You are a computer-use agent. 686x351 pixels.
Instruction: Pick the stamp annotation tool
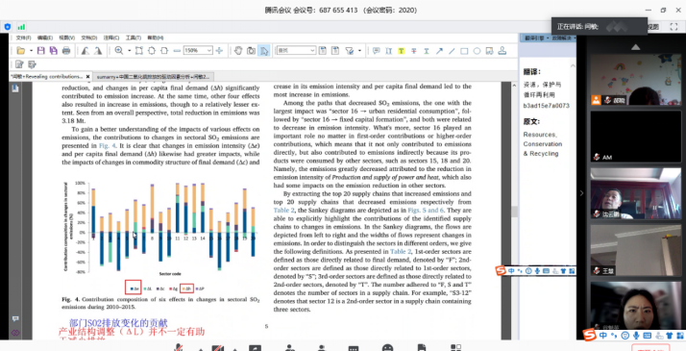(x=502, y=51)
